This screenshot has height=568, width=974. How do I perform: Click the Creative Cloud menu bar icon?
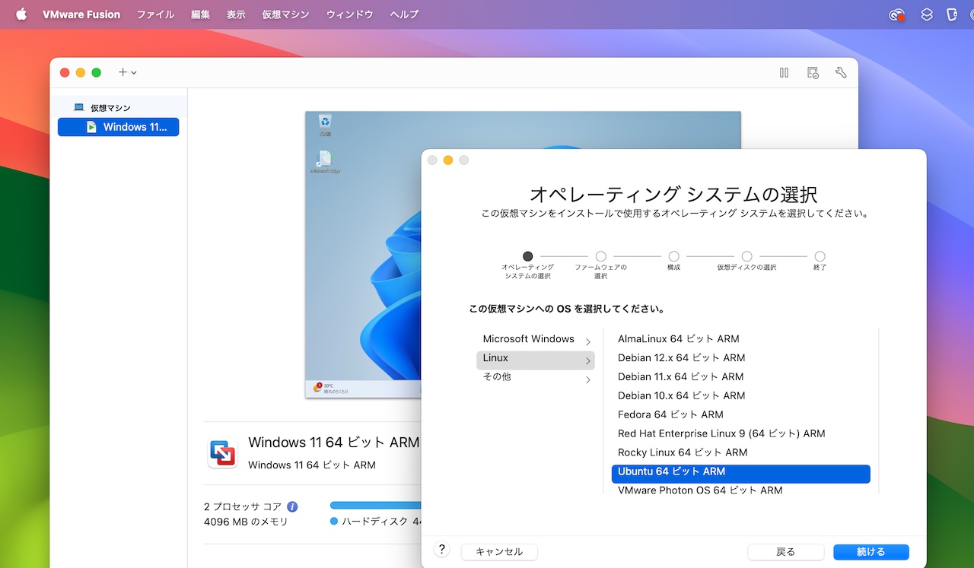896,14
